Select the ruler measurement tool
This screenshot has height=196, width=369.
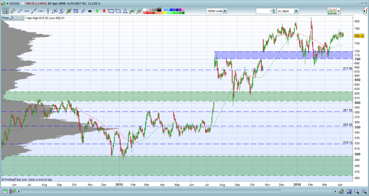tap(13, 11)
